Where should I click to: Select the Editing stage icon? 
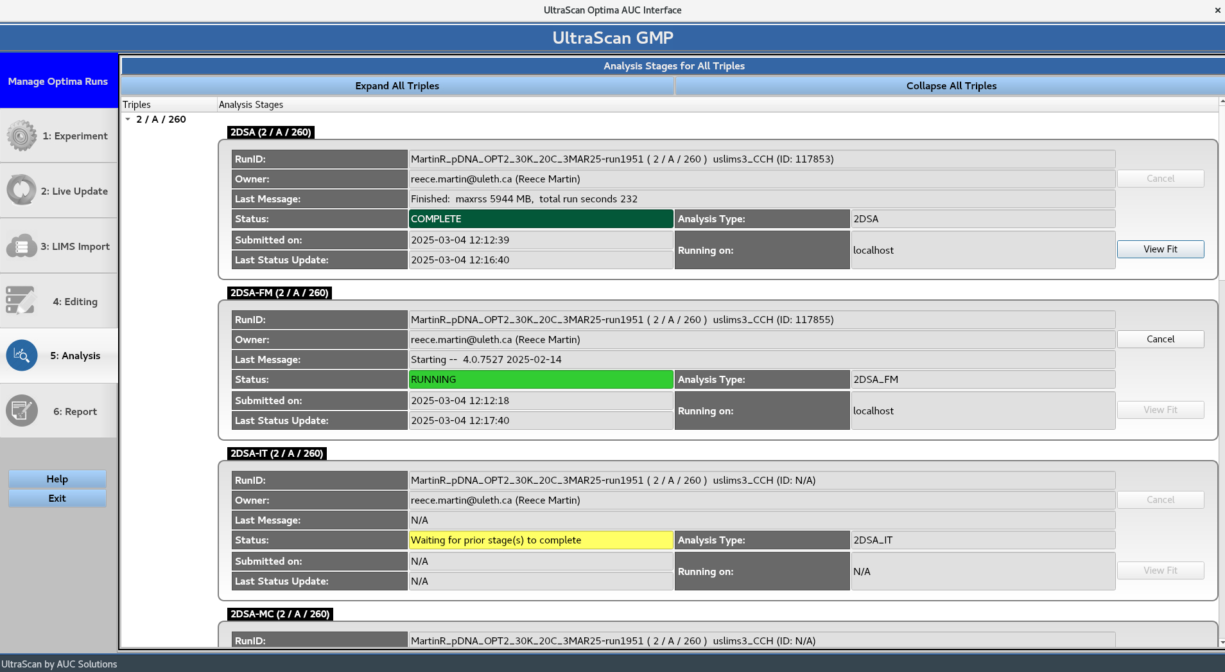tap(21, 300)
